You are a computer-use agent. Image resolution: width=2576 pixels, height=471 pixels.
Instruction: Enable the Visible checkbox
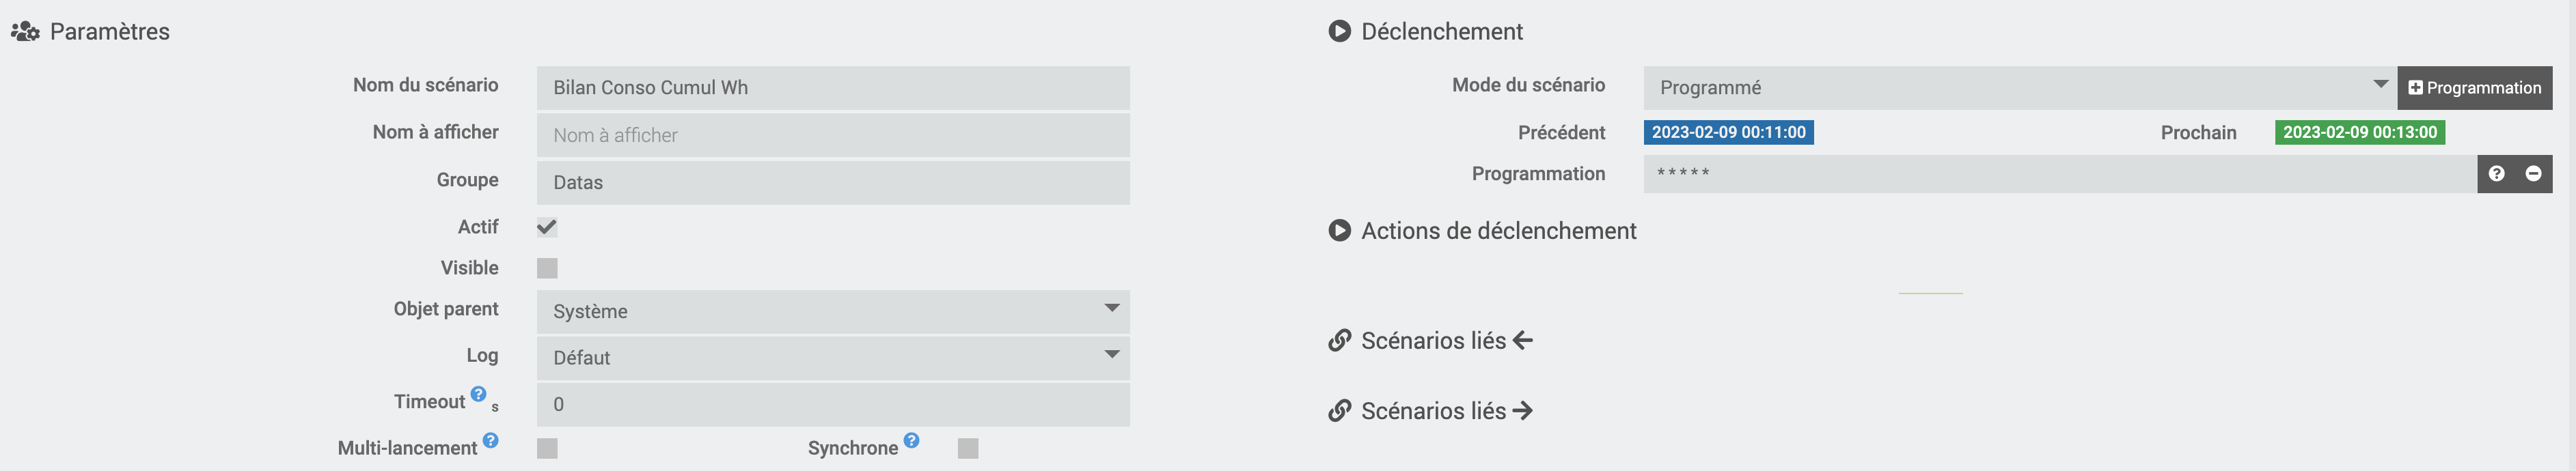[547, 268]
